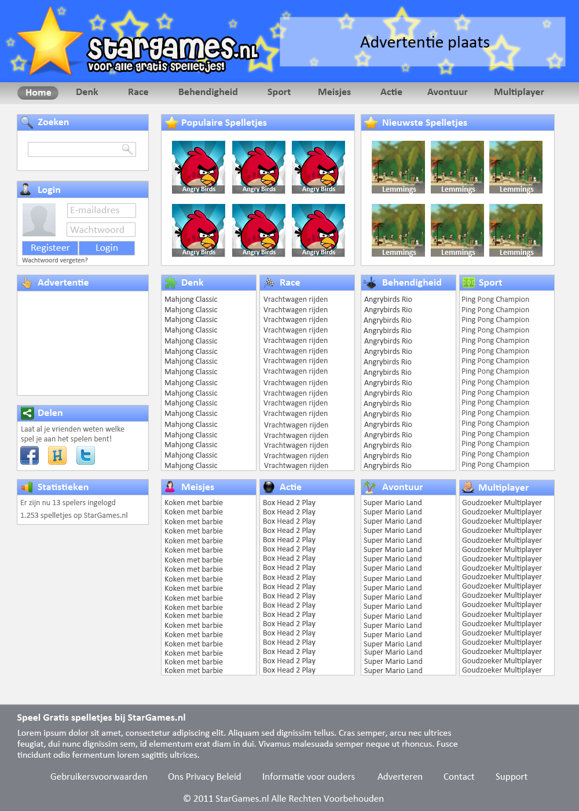Click the checkered flag icon on Race panel
The height and width of the screenshot is (811, 579).
[x=270, y=283]
